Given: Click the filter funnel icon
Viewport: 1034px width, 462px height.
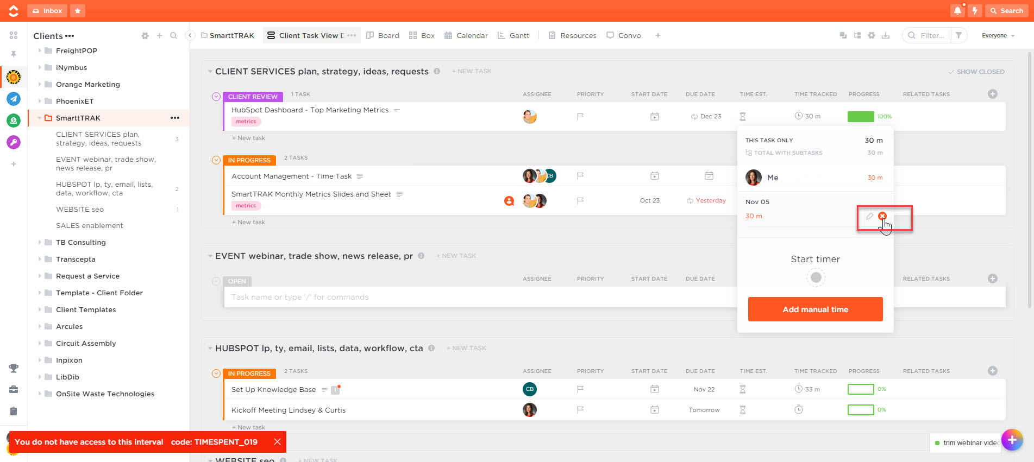Looking at the screenshot, I should pos(959,35).
